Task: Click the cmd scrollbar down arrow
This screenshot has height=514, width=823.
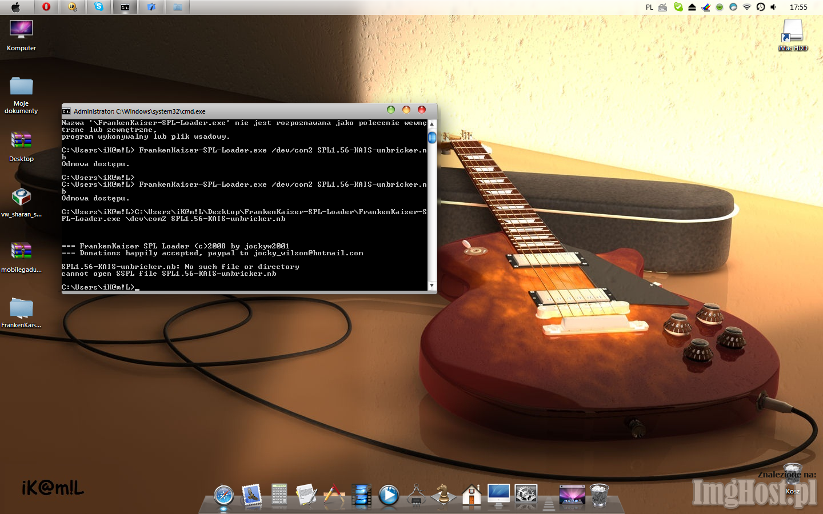Action: pyautogui.click(x=432, y=285)
